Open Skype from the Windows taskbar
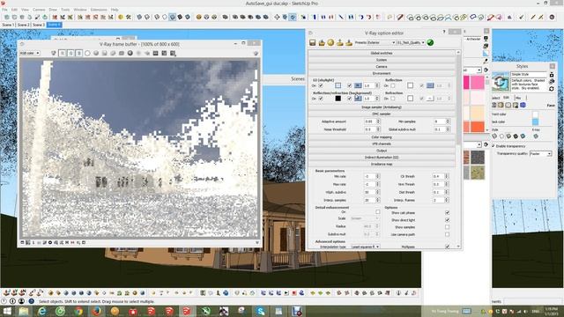Image resolution: width=564 pixels, height=317 pixels. pos(261,311)
